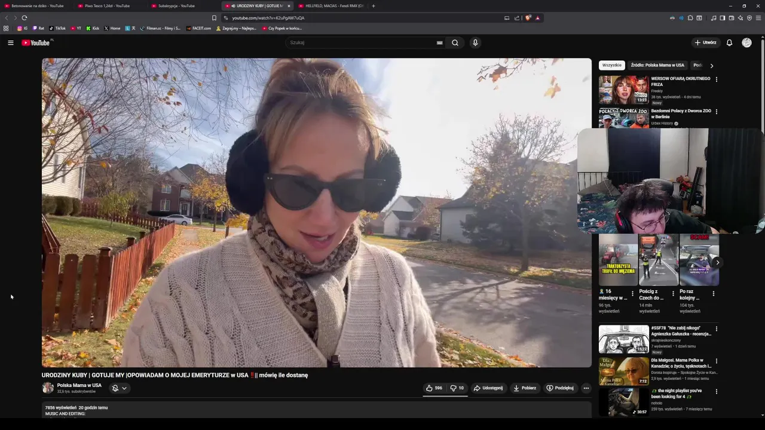This screenshot has height=430, width=765.
Task: Open options for Pościg z Czech short
Action: [673, 293]
